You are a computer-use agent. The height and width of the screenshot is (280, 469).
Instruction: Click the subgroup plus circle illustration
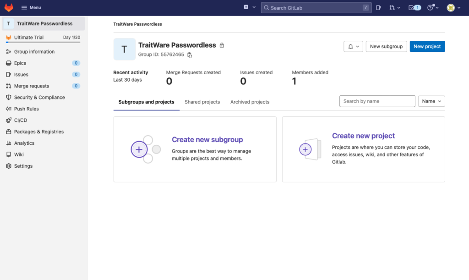coord(139,149)
